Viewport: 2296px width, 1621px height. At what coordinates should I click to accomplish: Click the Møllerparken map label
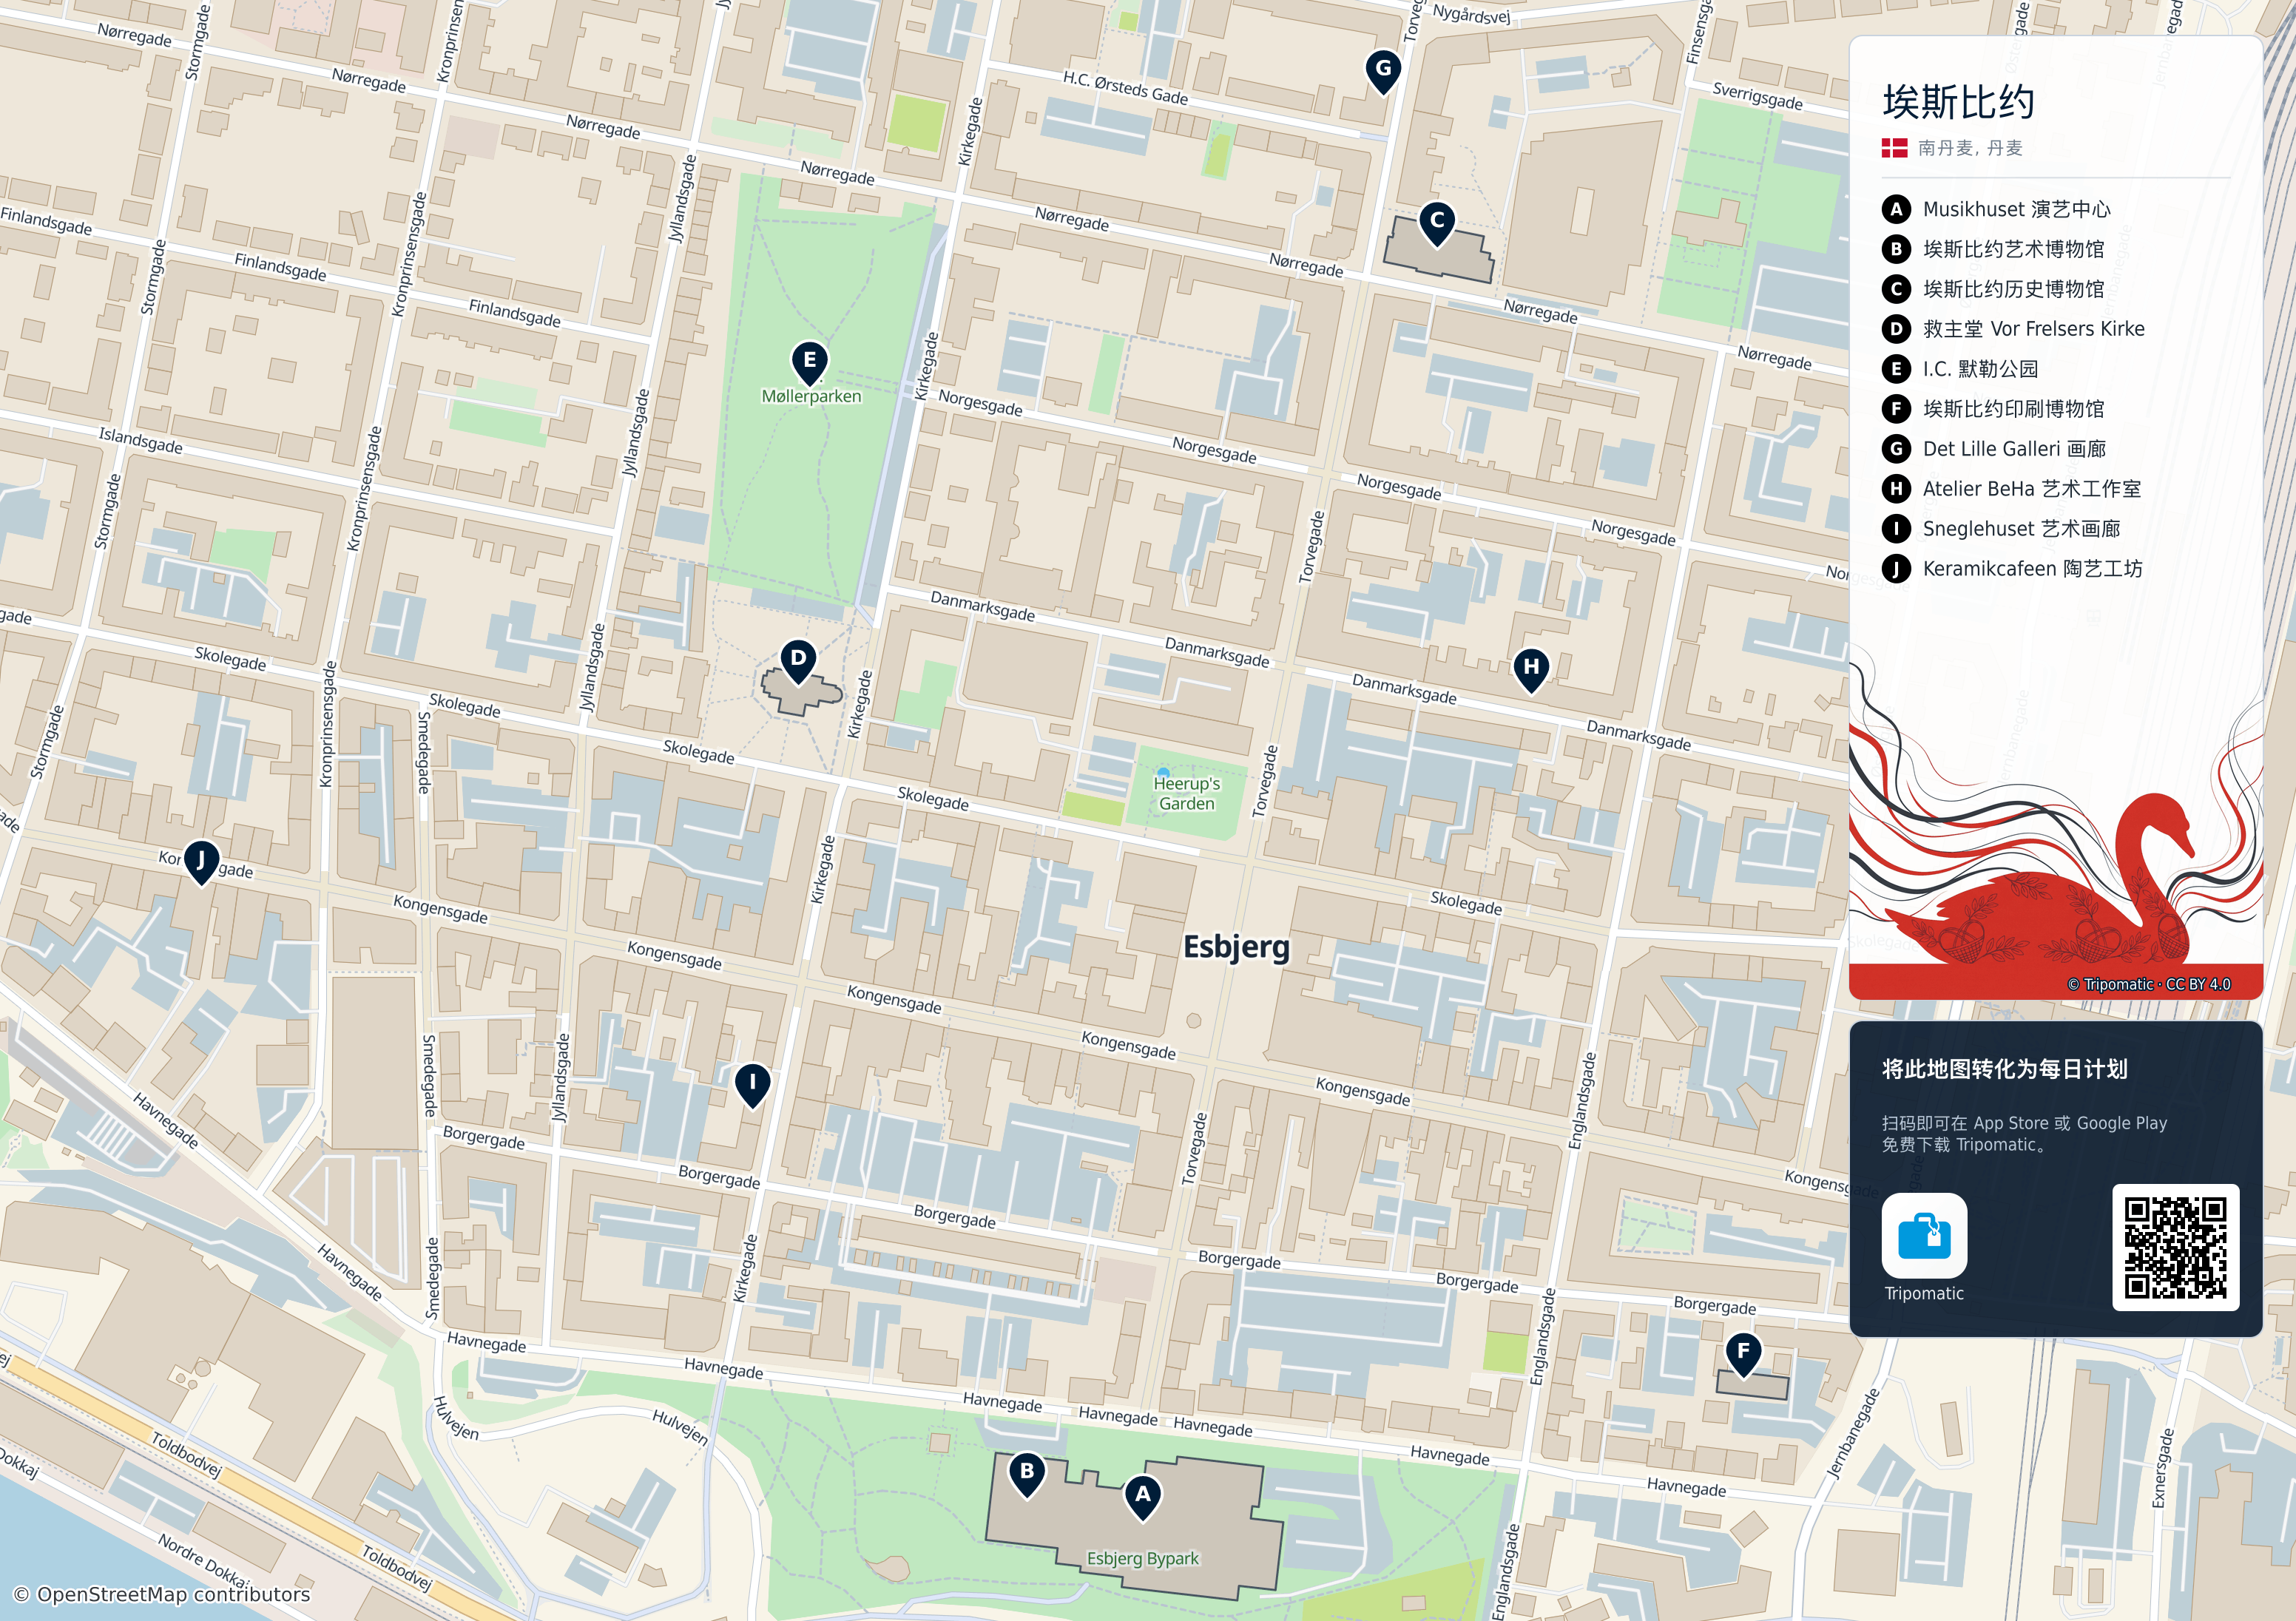811,396
